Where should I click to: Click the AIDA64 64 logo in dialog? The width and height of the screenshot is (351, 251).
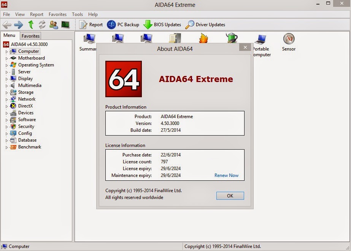(x=124, y=79)
